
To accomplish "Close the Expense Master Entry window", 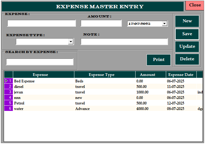I will tap(195, 6).
